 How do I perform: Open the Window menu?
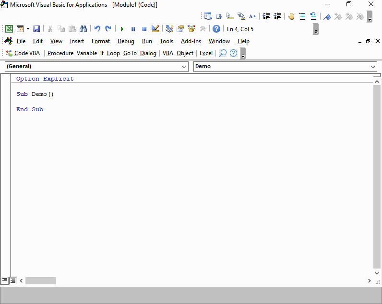click(219, 41)
